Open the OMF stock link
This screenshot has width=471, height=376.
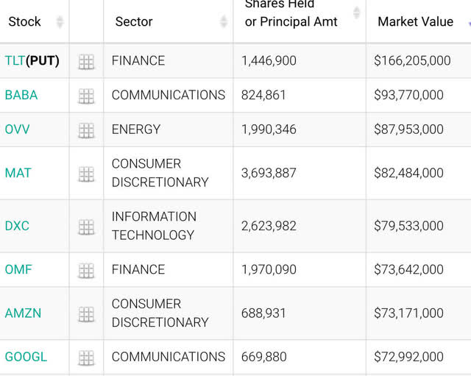tap(18, 269)
